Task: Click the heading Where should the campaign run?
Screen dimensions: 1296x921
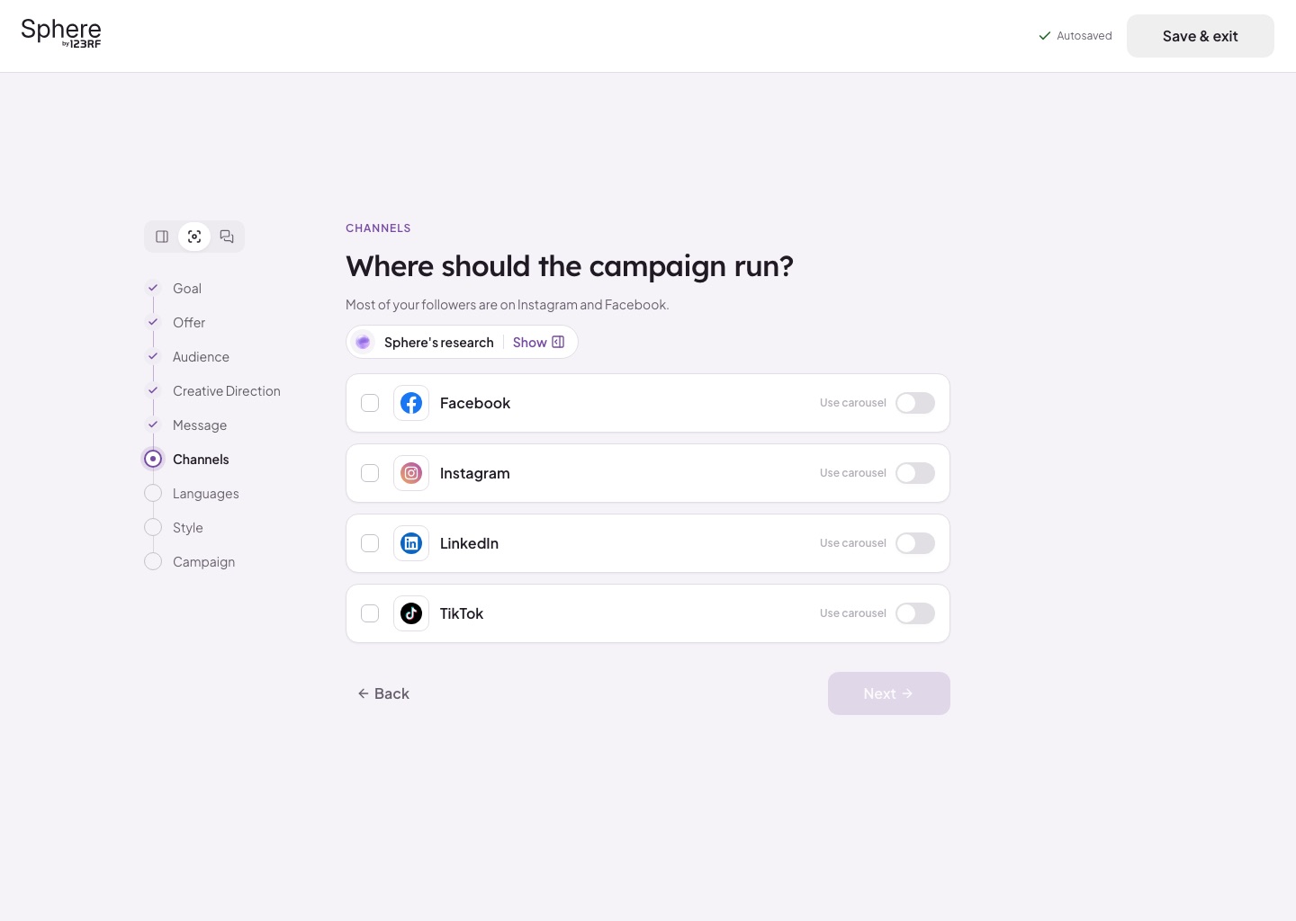Action: click(x=570, y=266)
